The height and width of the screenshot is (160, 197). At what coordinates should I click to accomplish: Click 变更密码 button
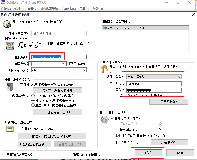169,102
